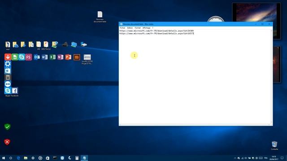Select the Word desktop icon

tap(44, 57)
